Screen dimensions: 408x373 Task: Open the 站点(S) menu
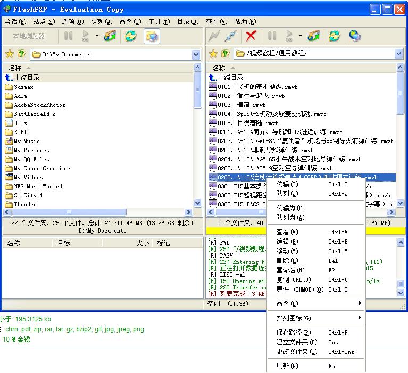pyautogui.click(x=44, y=22)
